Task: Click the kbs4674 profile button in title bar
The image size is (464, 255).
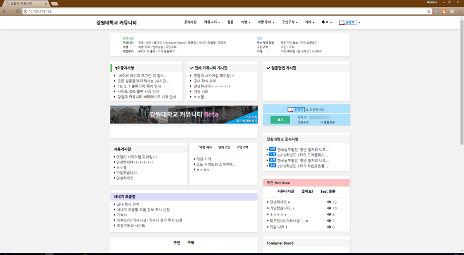Action: click(x=431, y=2)
